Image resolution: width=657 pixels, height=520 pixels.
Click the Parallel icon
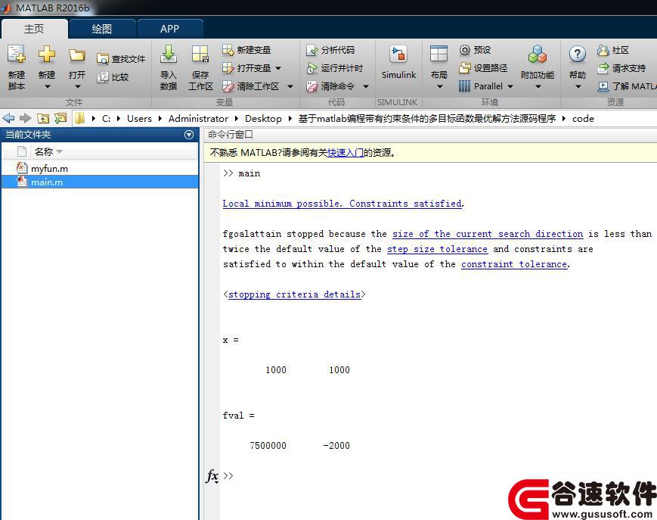[464, 86]
